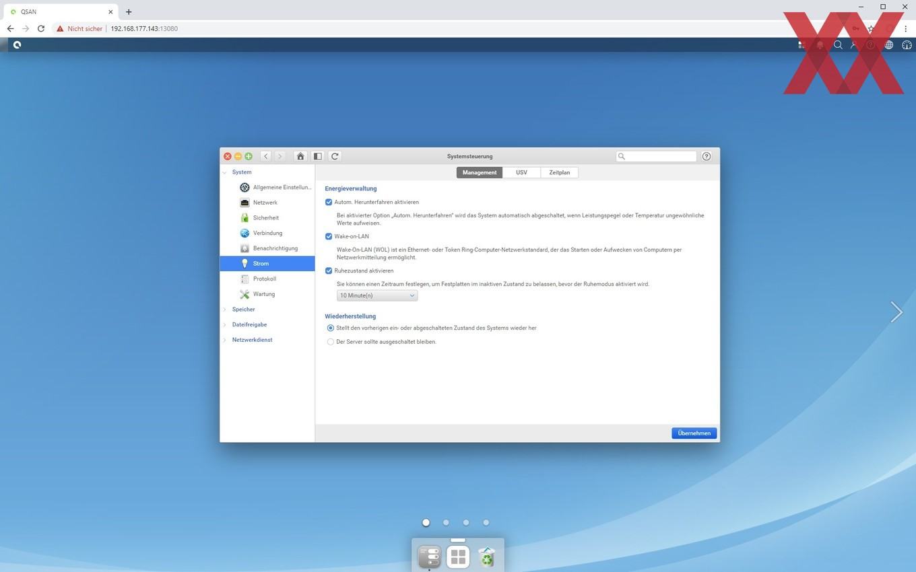Reload the browser page
Image resolution: width=916 pixels, height=572 pixels.
pos(41,28)
